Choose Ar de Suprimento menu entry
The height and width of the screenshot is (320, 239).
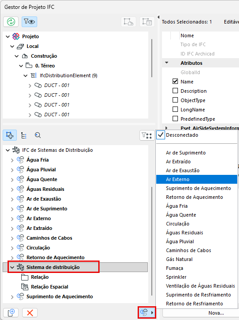tap(197, 153)
